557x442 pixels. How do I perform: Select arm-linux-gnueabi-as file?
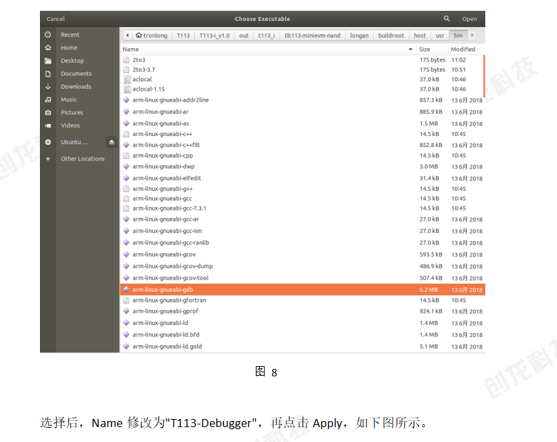[x=303, y=124]
